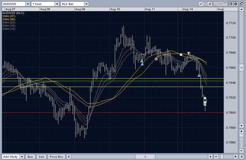This screenshot has height=160, width=246.
Task: Click the 0.7700 price axis label
Action: 231,38
